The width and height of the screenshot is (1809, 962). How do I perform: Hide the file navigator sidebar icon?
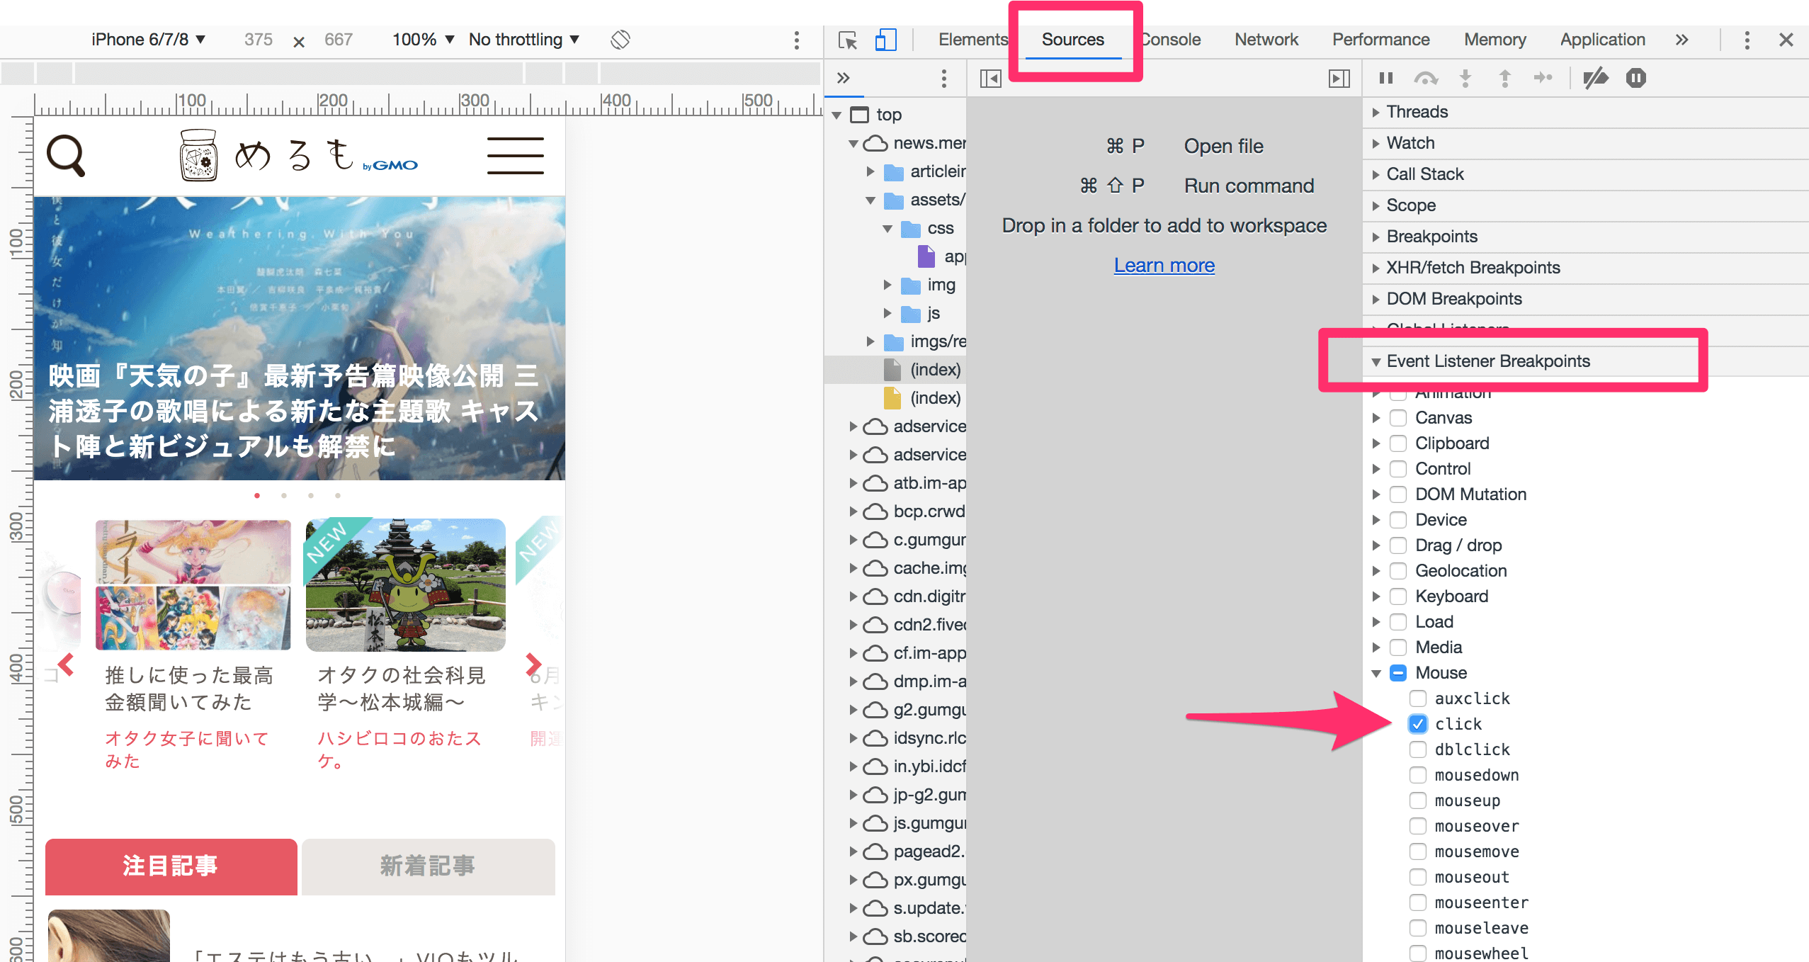[990, 78]
